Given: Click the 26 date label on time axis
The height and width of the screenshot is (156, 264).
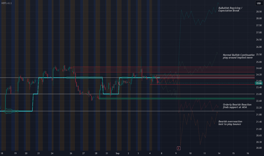Looking at the screenshot, I should pyautogui.click(x=71, y=153).
